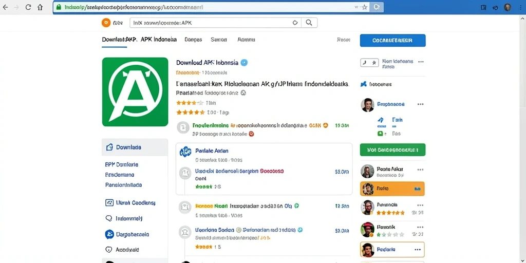
Task: Click the bookmark star box in right panel
Action: point(369,63)
